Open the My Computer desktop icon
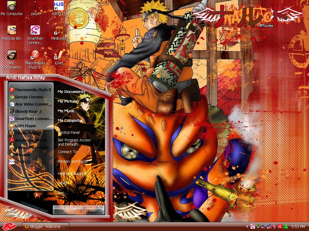This screenshot has width=309, height=231. (x=12, y=8)
